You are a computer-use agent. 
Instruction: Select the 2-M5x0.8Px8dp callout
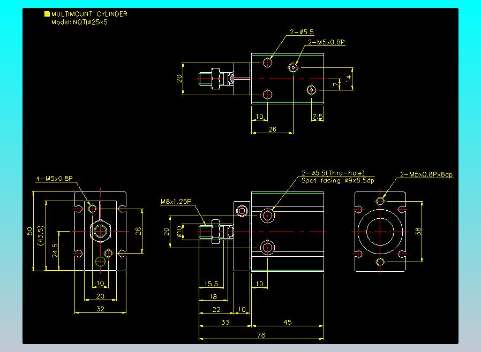[x=426, y=174]
